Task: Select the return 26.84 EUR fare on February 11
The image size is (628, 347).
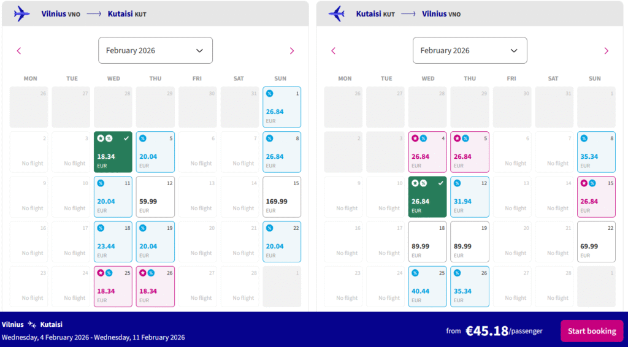Action: coord(427,197)
